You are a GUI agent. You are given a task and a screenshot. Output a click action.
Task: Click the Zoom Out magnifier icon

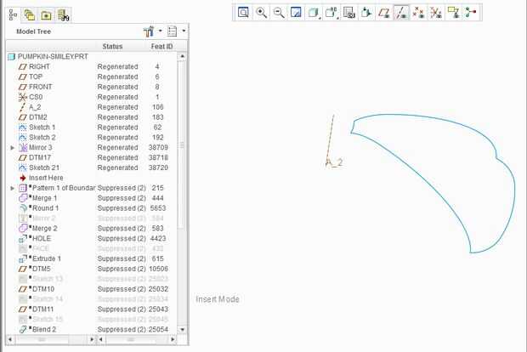point(279,13)
